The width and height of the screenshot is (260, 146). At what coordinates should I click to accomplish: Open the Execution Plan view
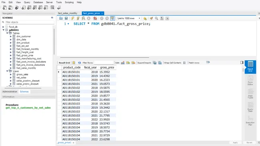(x=250, y=121)
